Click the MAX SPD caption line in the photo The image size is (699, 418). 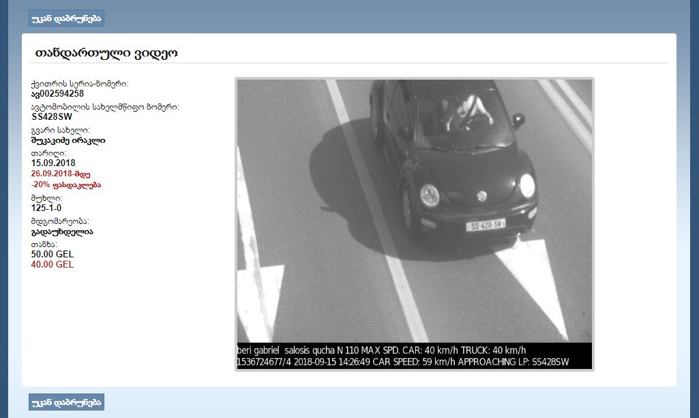382,349
